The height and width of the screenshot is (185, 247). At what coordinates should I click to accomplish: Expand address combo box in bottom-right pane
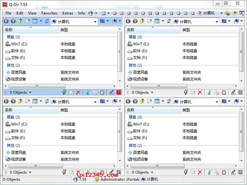[x=217, y=102]
